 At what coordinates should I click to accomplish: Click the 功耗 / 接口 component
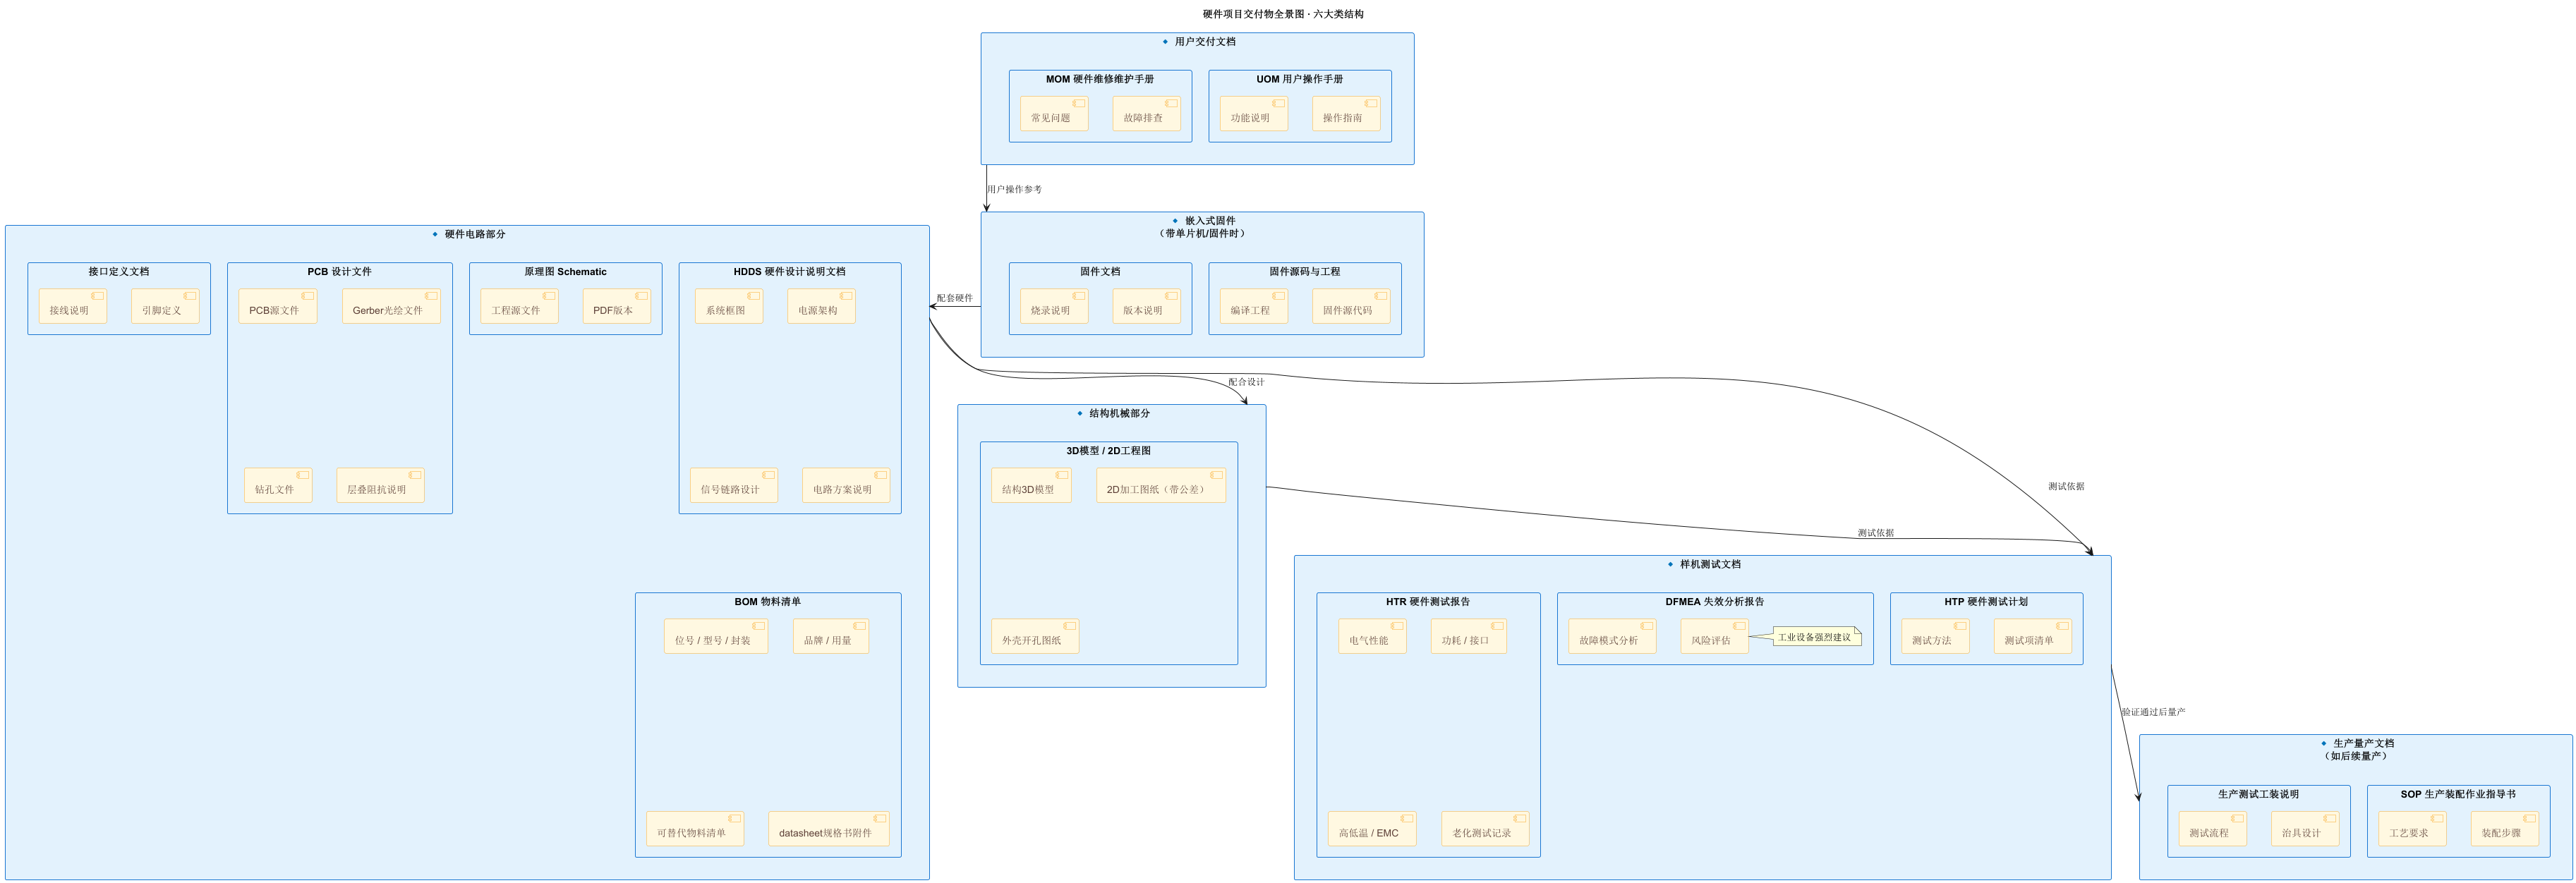[x=1468, y=636]
